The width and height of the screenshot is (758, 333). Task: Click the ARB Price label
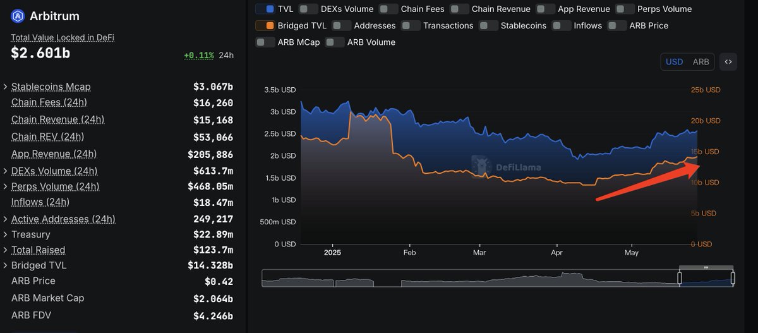coord(33,281)
